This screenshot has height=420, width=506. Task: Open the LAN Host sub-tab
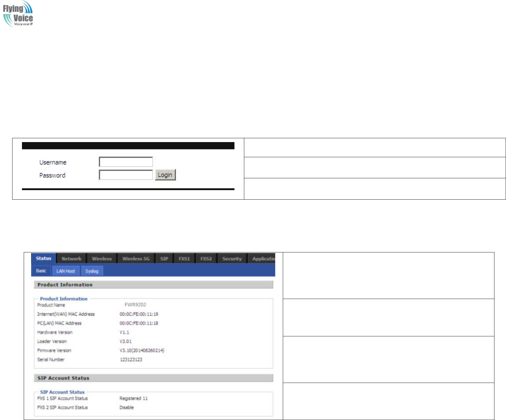pyautogui.click(x=66, y=271)
